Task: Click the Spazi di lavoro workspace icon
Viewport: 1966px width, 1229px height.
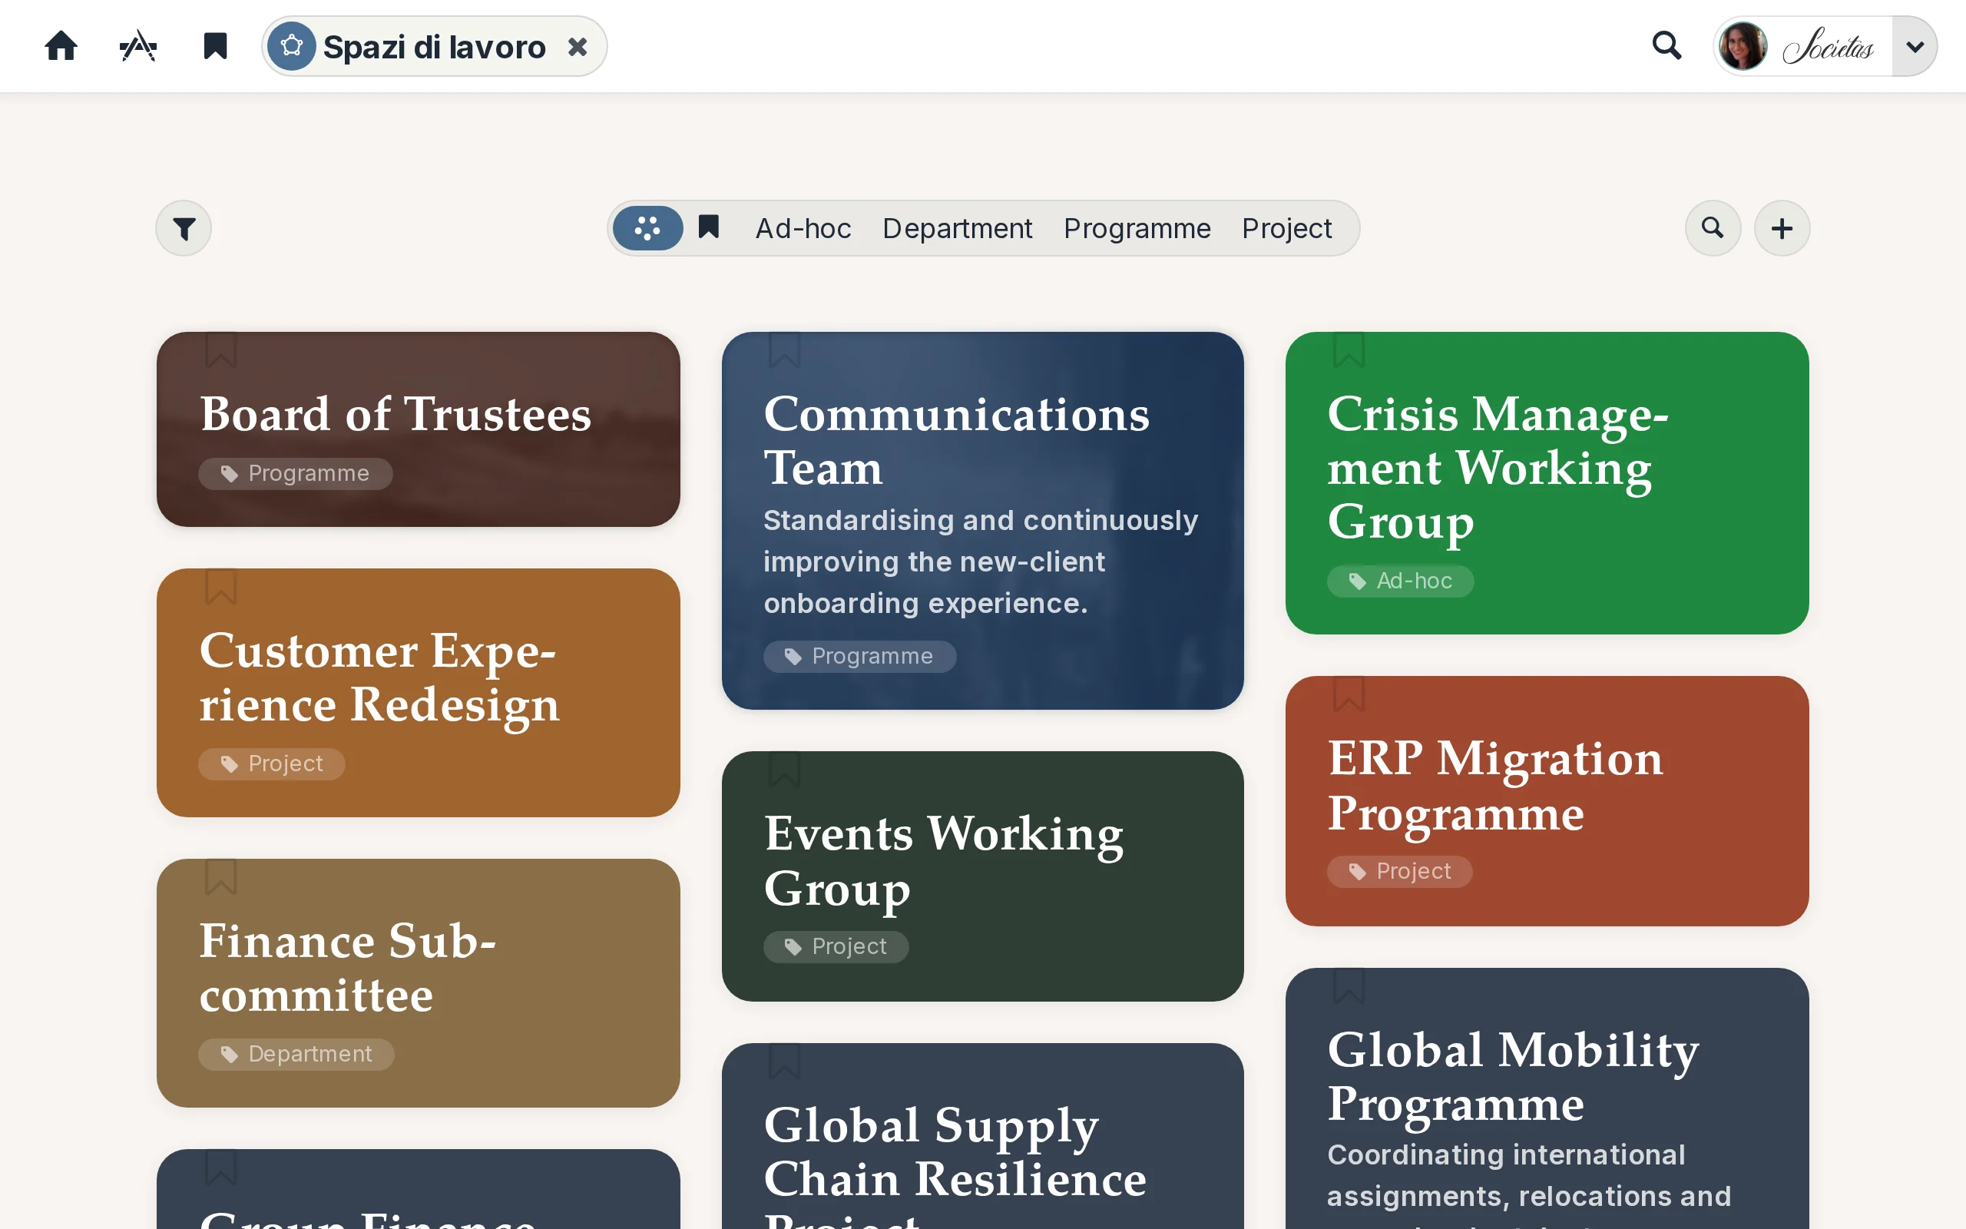Action: 292,46
